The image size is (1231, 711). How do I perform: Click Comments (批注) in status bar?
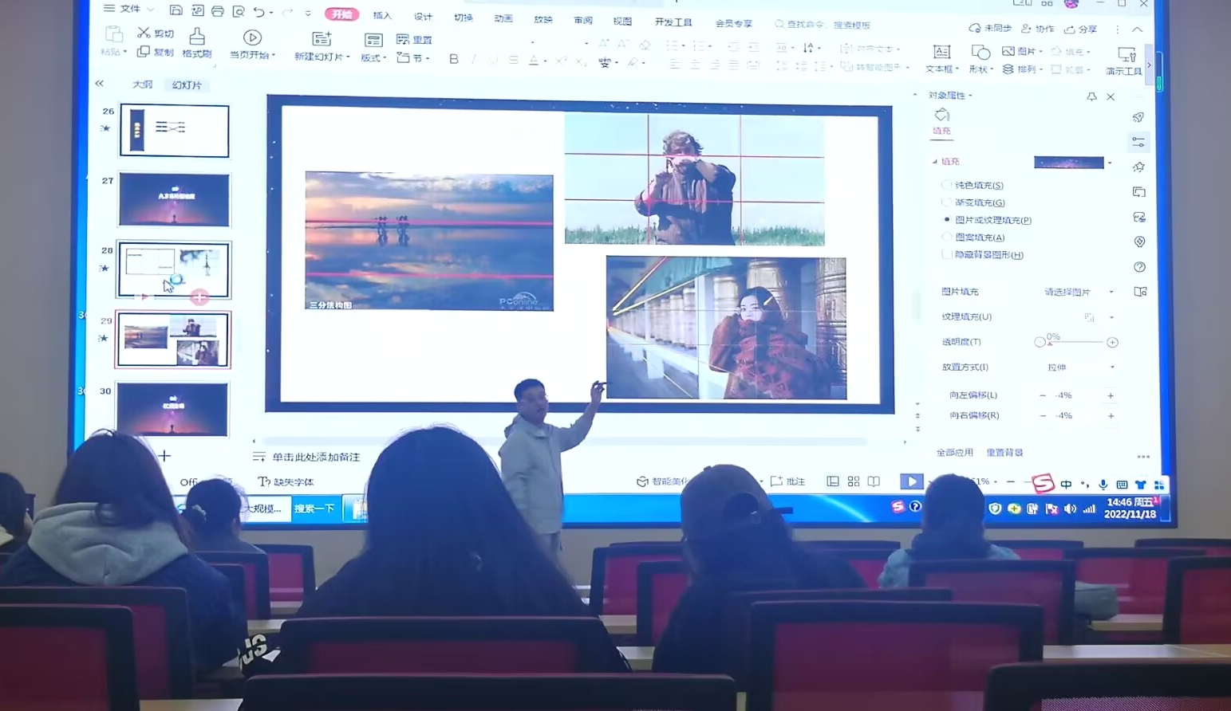tap(787, 481)
